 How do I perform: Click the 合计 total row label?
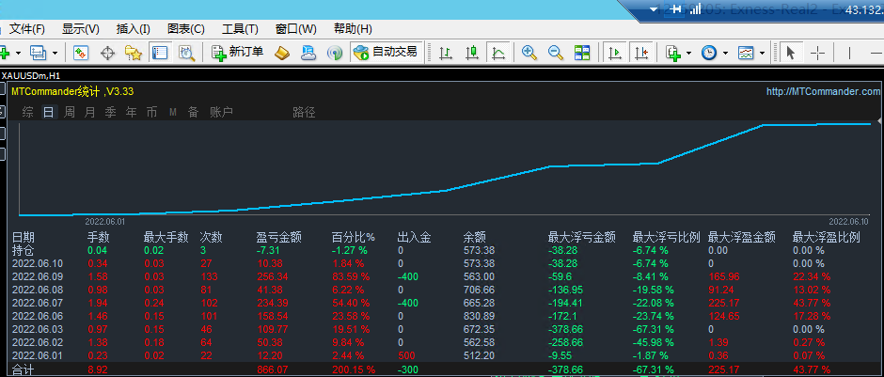24,369
